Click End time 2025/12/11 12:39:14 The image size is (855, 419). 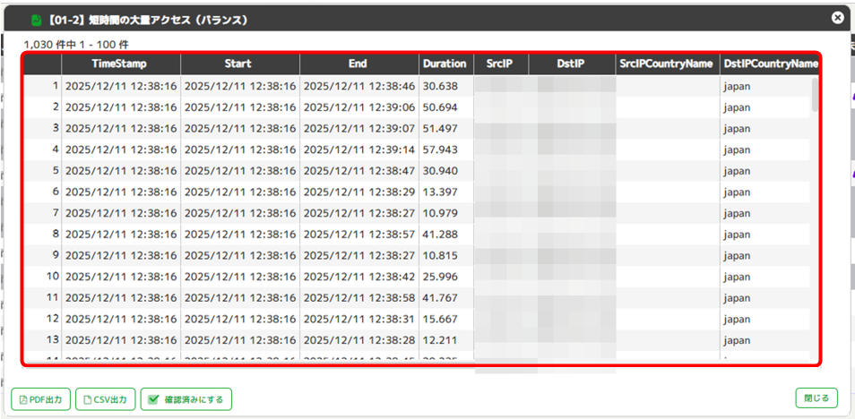point(359,150)
